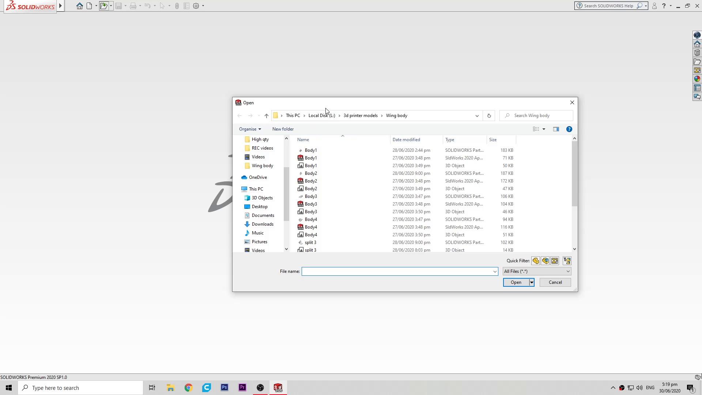Open the Organise menu
This screenshot has width=702, height=395.
tap(250, 129)
